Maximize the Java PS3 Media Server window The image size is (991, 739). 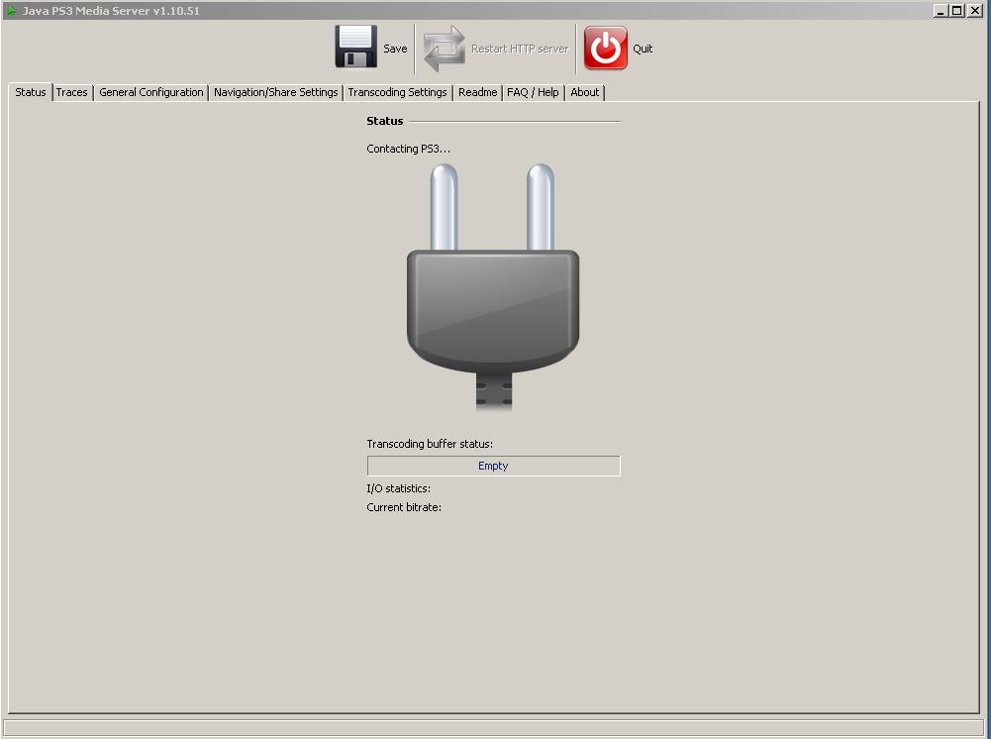(956, 11)
